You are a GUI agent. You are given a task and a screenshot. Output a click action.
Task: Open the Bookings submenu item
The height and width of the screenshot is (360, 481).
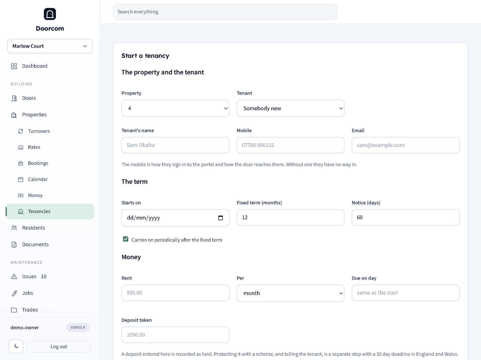tap(50, 163)
